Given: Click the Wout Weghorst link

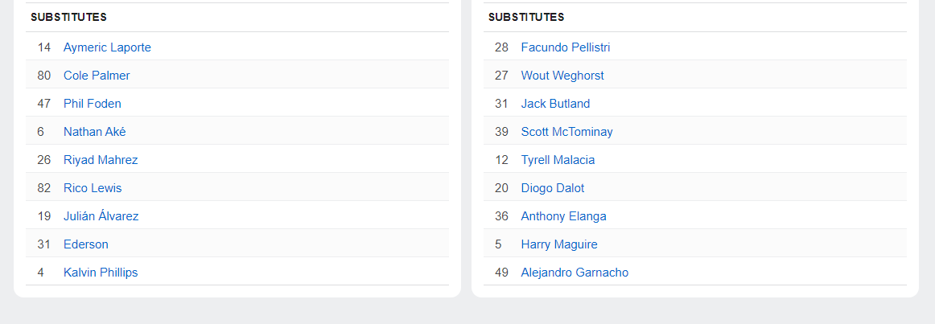Looking at the screenshot, I should click(562, 76).
